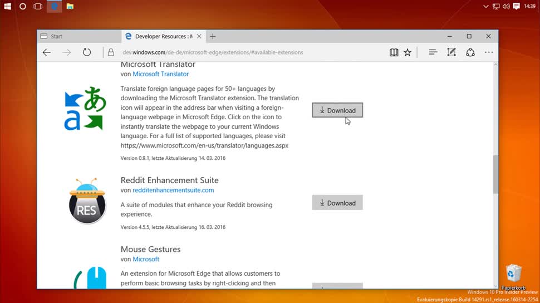This screenshot has width=540, height=303.
Task: Add page to favorites with star icon
Action: pyautogui.click(x=408, y=52)
